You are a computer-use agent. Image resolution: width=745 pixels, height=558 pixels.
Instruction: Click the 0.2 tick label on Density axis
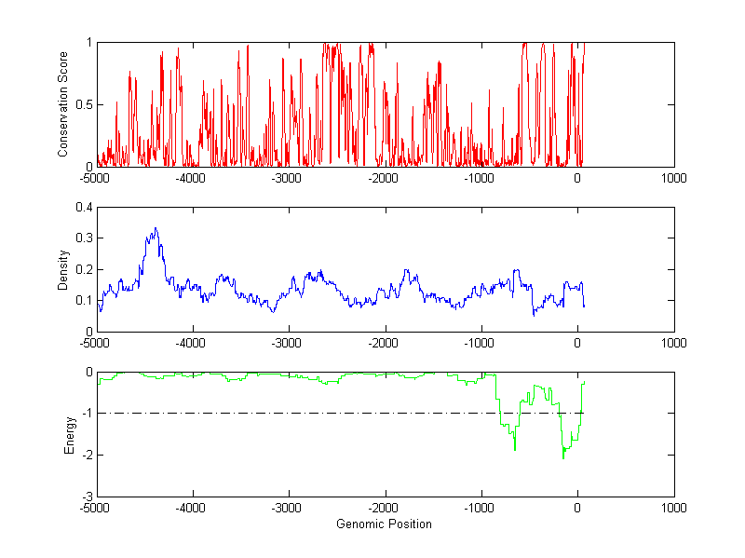[x=84, y=269]
